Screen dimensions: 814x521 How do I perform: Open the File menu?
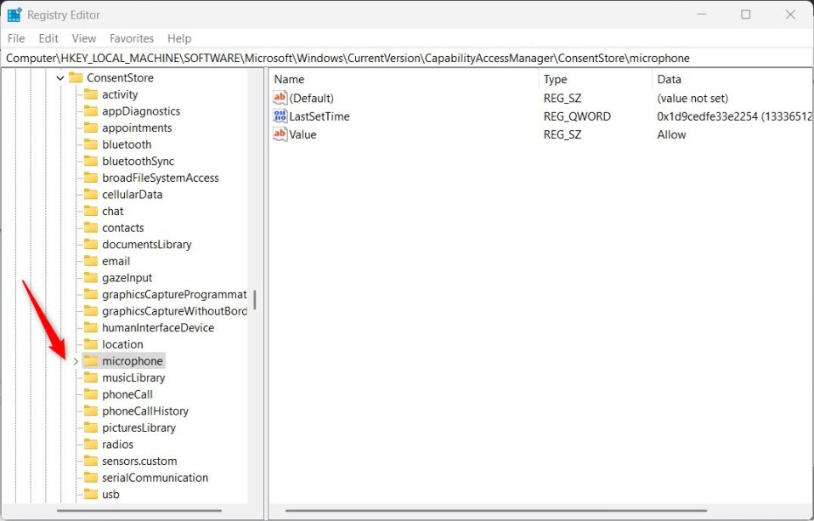16,38
